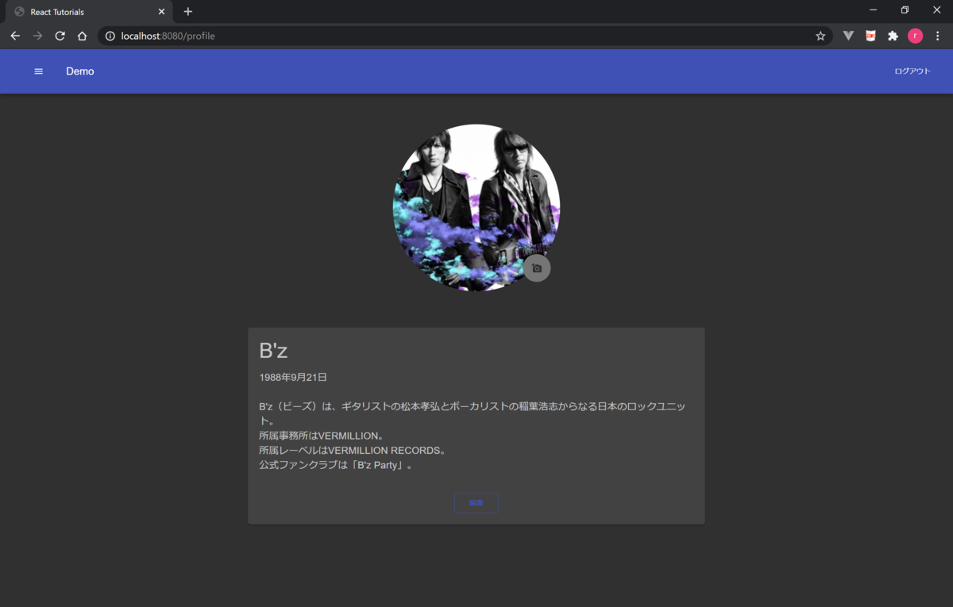Screen dimensions: 953x607
Task: Minimize the Chrome window
Action: [x=873, y=10]
